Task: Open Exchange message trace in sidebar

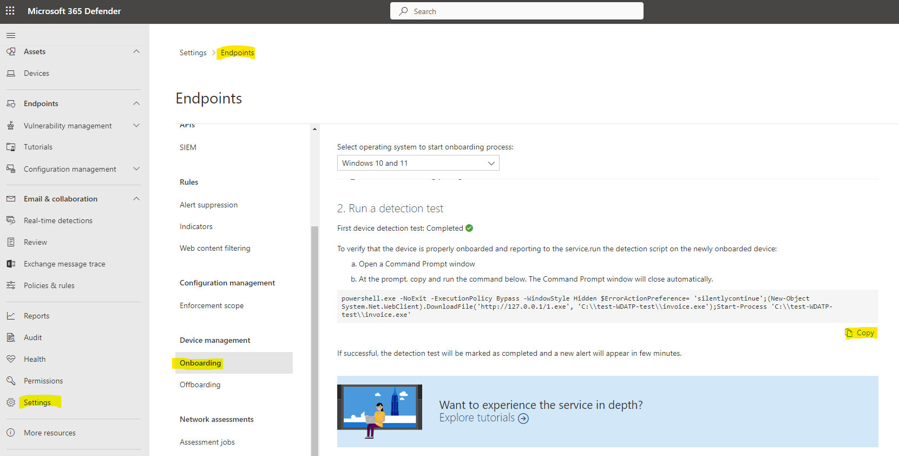Action: [x=64, y=264]
